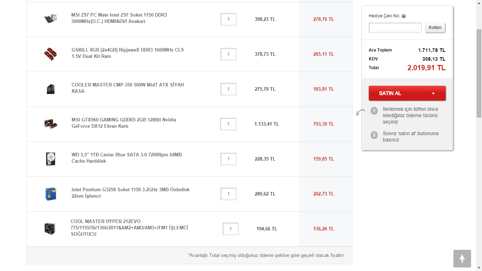This screenshot has width=482, height=271.
Task: Open the MSI GTX960 GAMING Ekran Kartı link
Action: tap(123, 123)
